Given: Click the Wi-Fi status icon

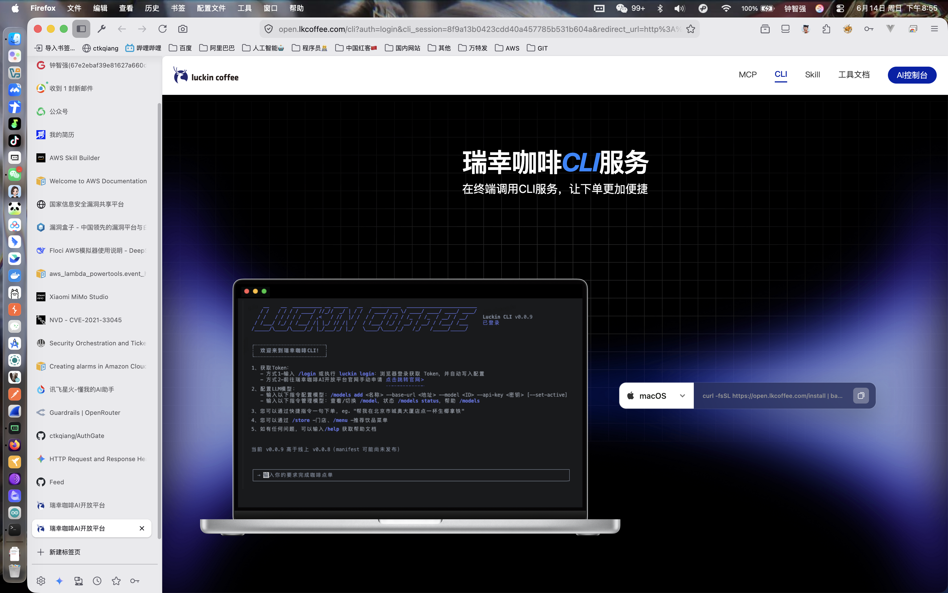Looking at the screenshot, I should pos(726,8).
